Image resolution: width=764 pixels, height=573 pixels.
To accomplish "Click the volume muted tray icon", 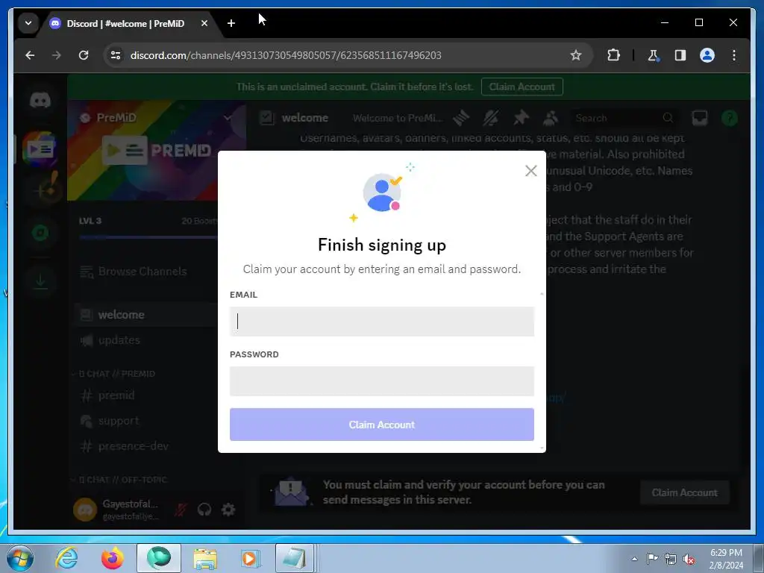I will click(x=689, y=559).
